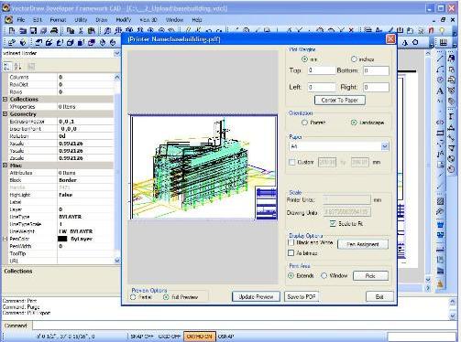Select the Line draw tool

440,59
